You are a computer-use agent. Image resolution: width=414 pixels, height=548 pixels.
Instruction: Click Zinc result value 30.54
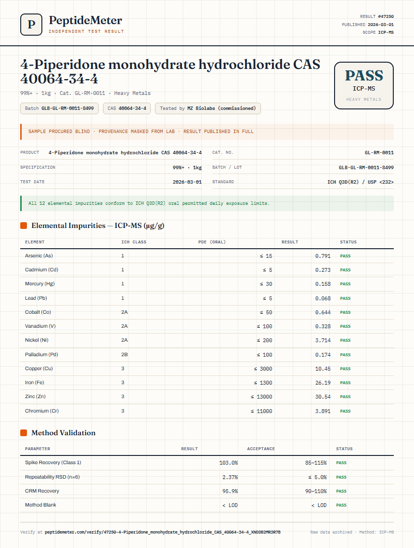point(323,397)
